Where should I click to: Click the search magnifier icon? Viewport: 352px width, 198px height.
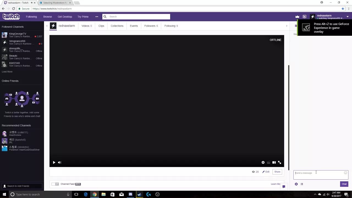(105, 16)
